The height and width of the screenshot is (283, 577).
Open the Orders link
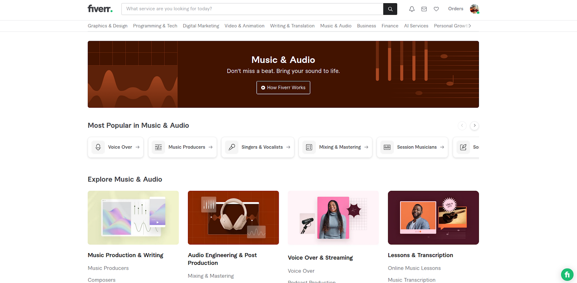tap(456, 9)
